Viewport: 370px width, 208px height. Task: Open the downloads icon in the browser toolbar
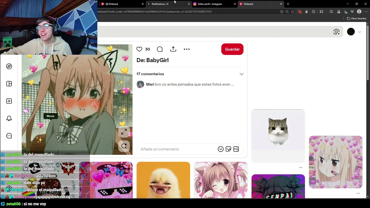346,12
